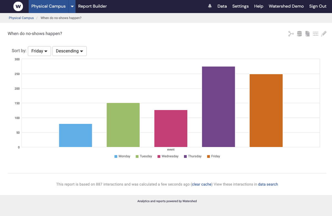This screenshot has width=332, height=216.
Task: Switch to Report Builder
Action: [92, 6]
